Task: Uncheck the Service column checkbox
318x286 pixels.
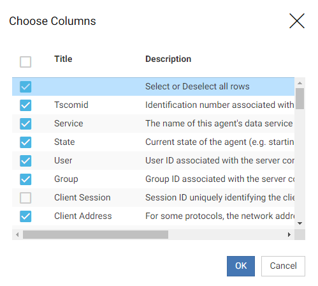Action: (25, 124)
